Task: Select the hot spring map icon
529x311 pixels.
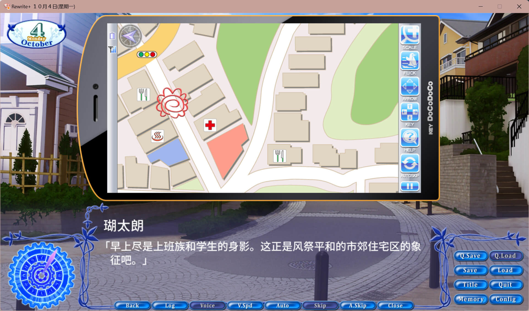Action: point(157,136)
